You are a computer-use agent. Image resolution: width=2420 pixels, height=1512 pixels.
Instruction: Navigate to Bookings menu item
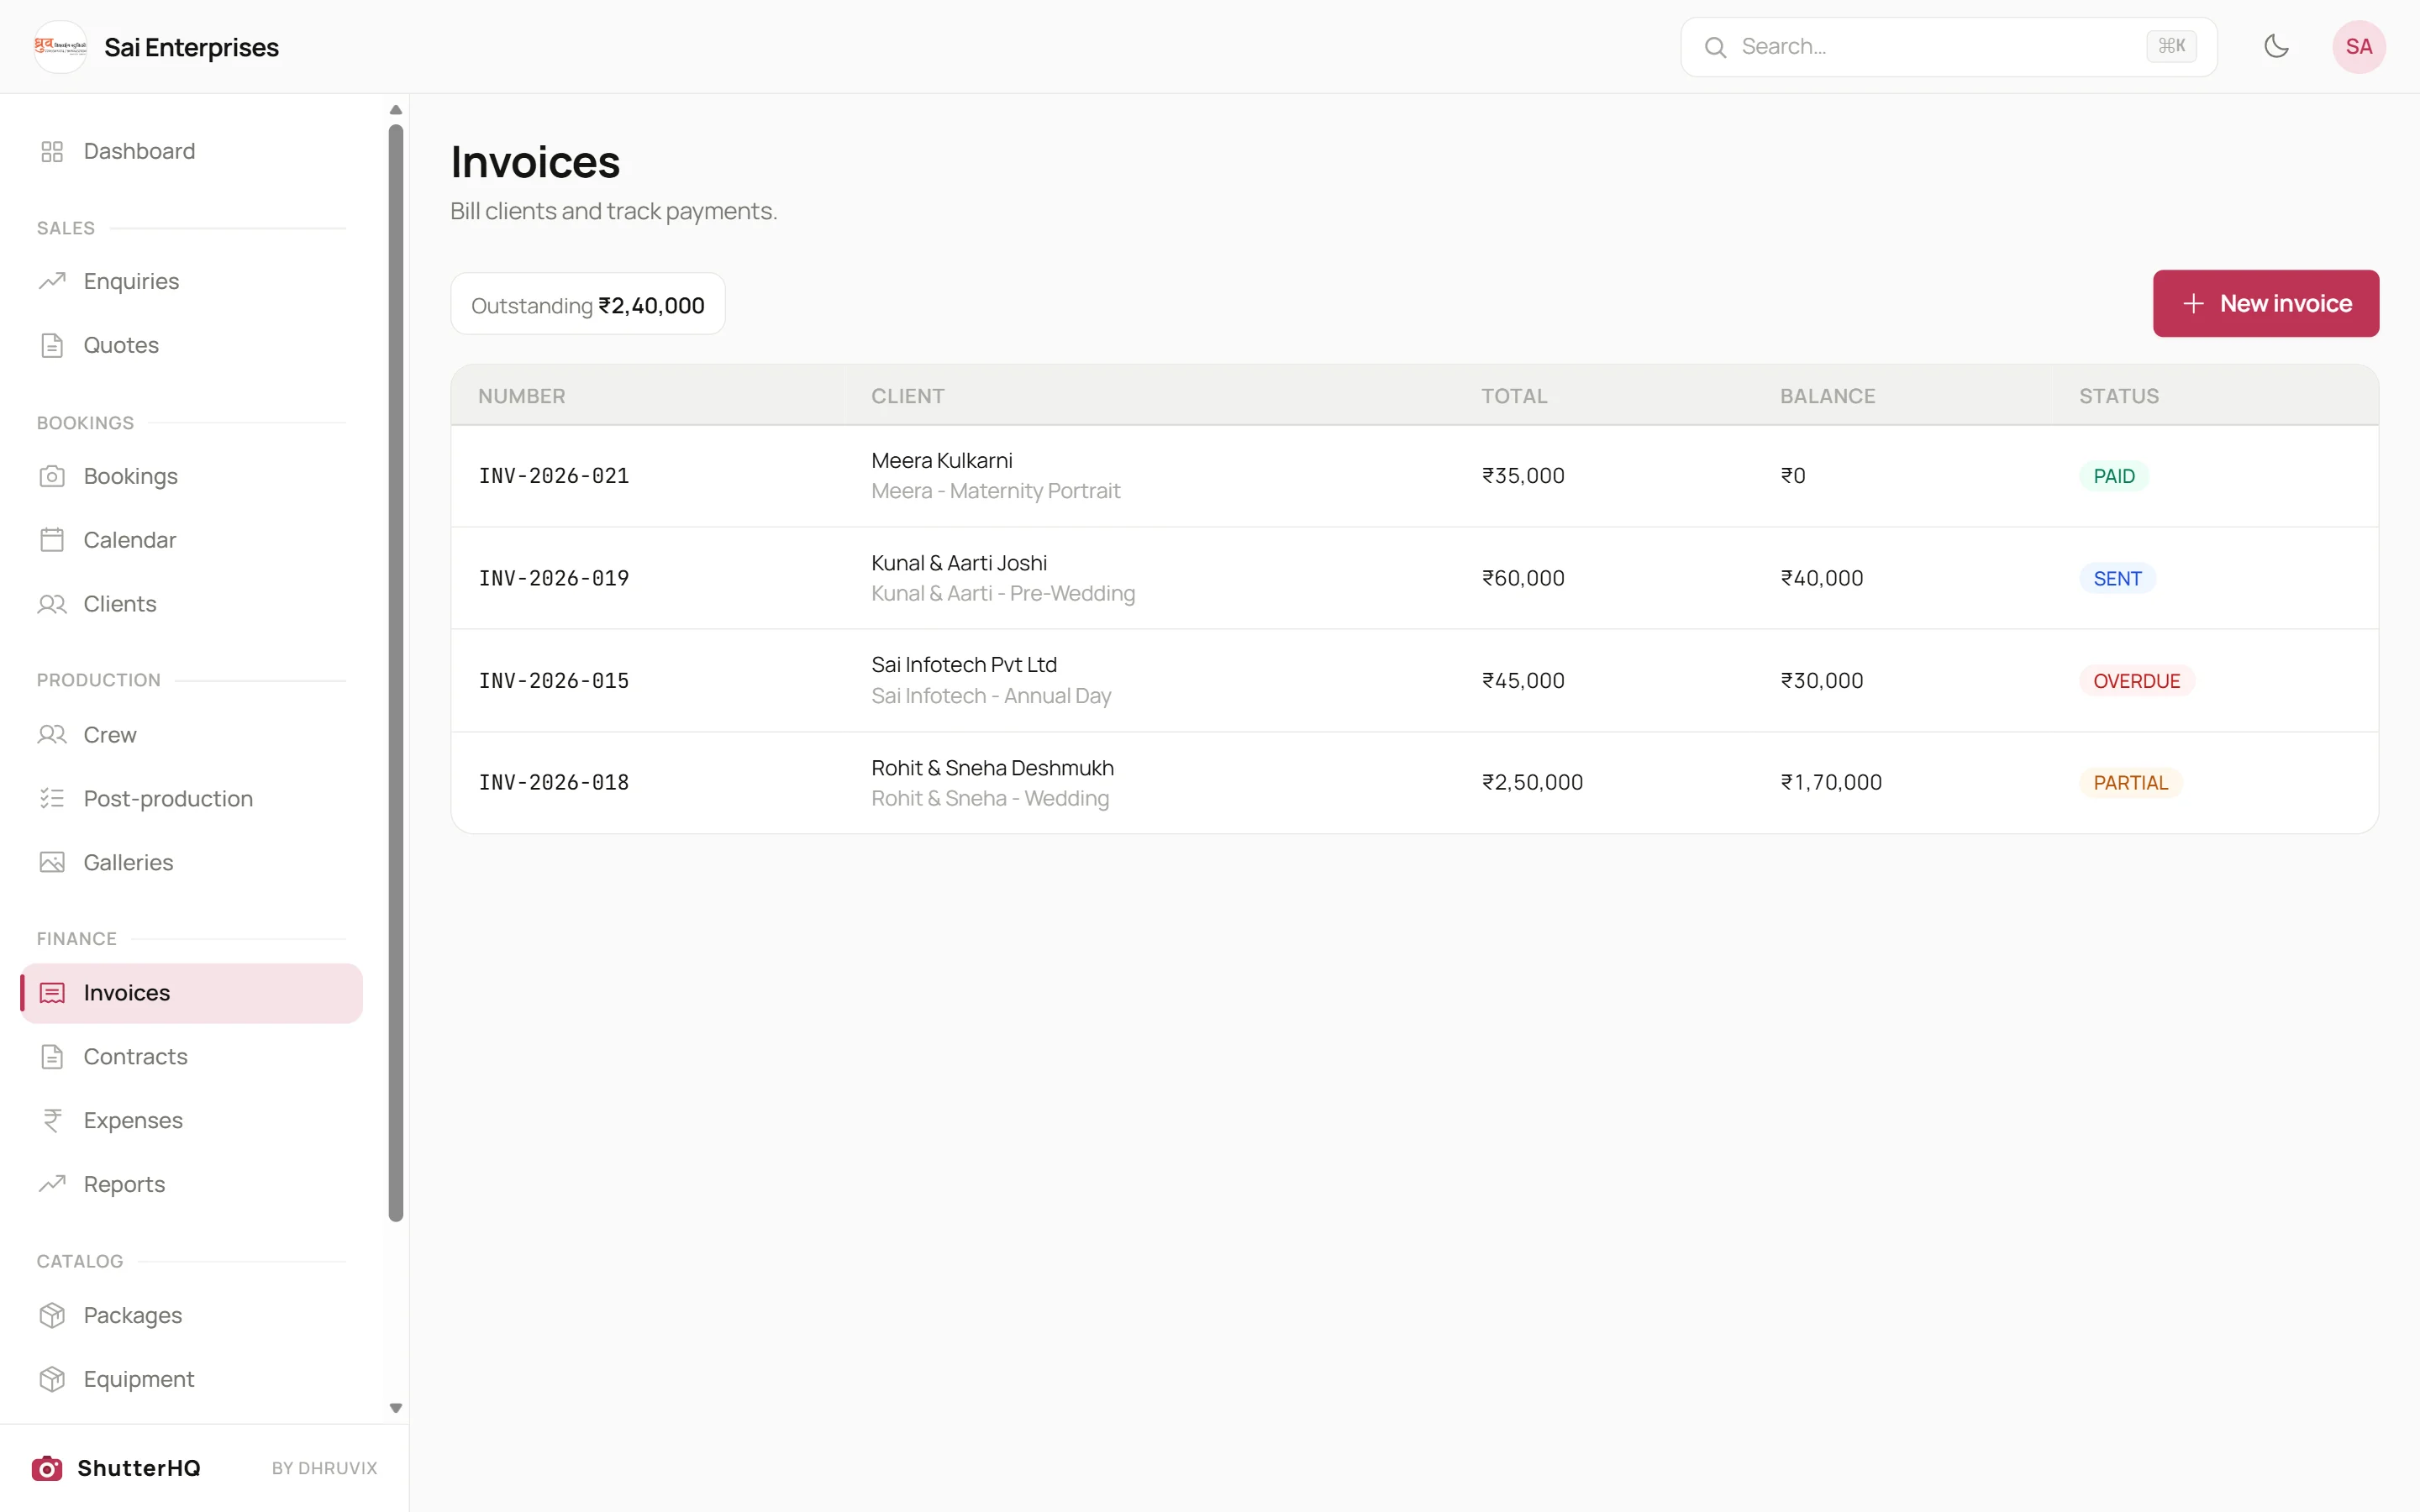click(x=191, y=476)
